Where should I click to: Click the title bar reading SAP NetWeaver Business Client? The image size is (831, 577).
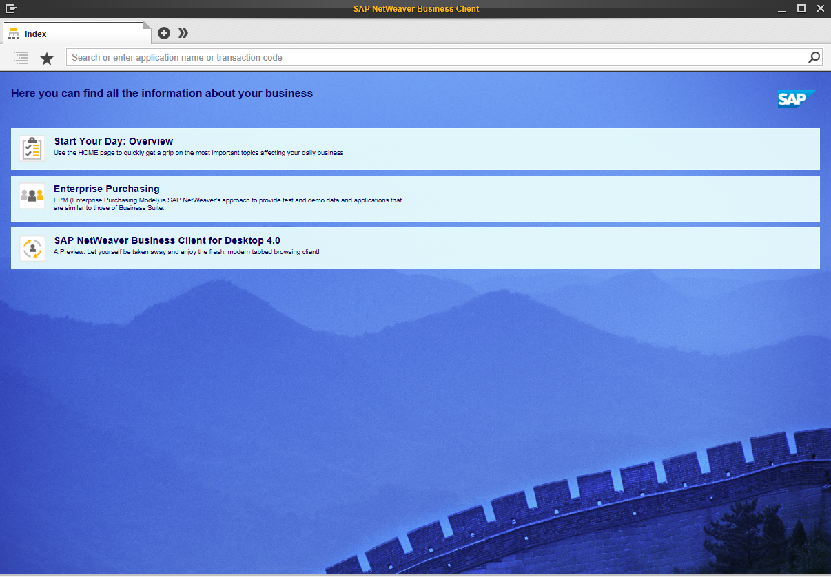[415, 8]
